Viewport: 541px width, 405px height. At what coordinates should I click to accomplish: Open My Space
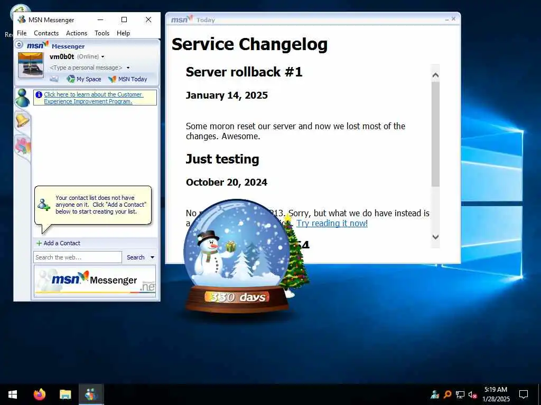(84, 79)
